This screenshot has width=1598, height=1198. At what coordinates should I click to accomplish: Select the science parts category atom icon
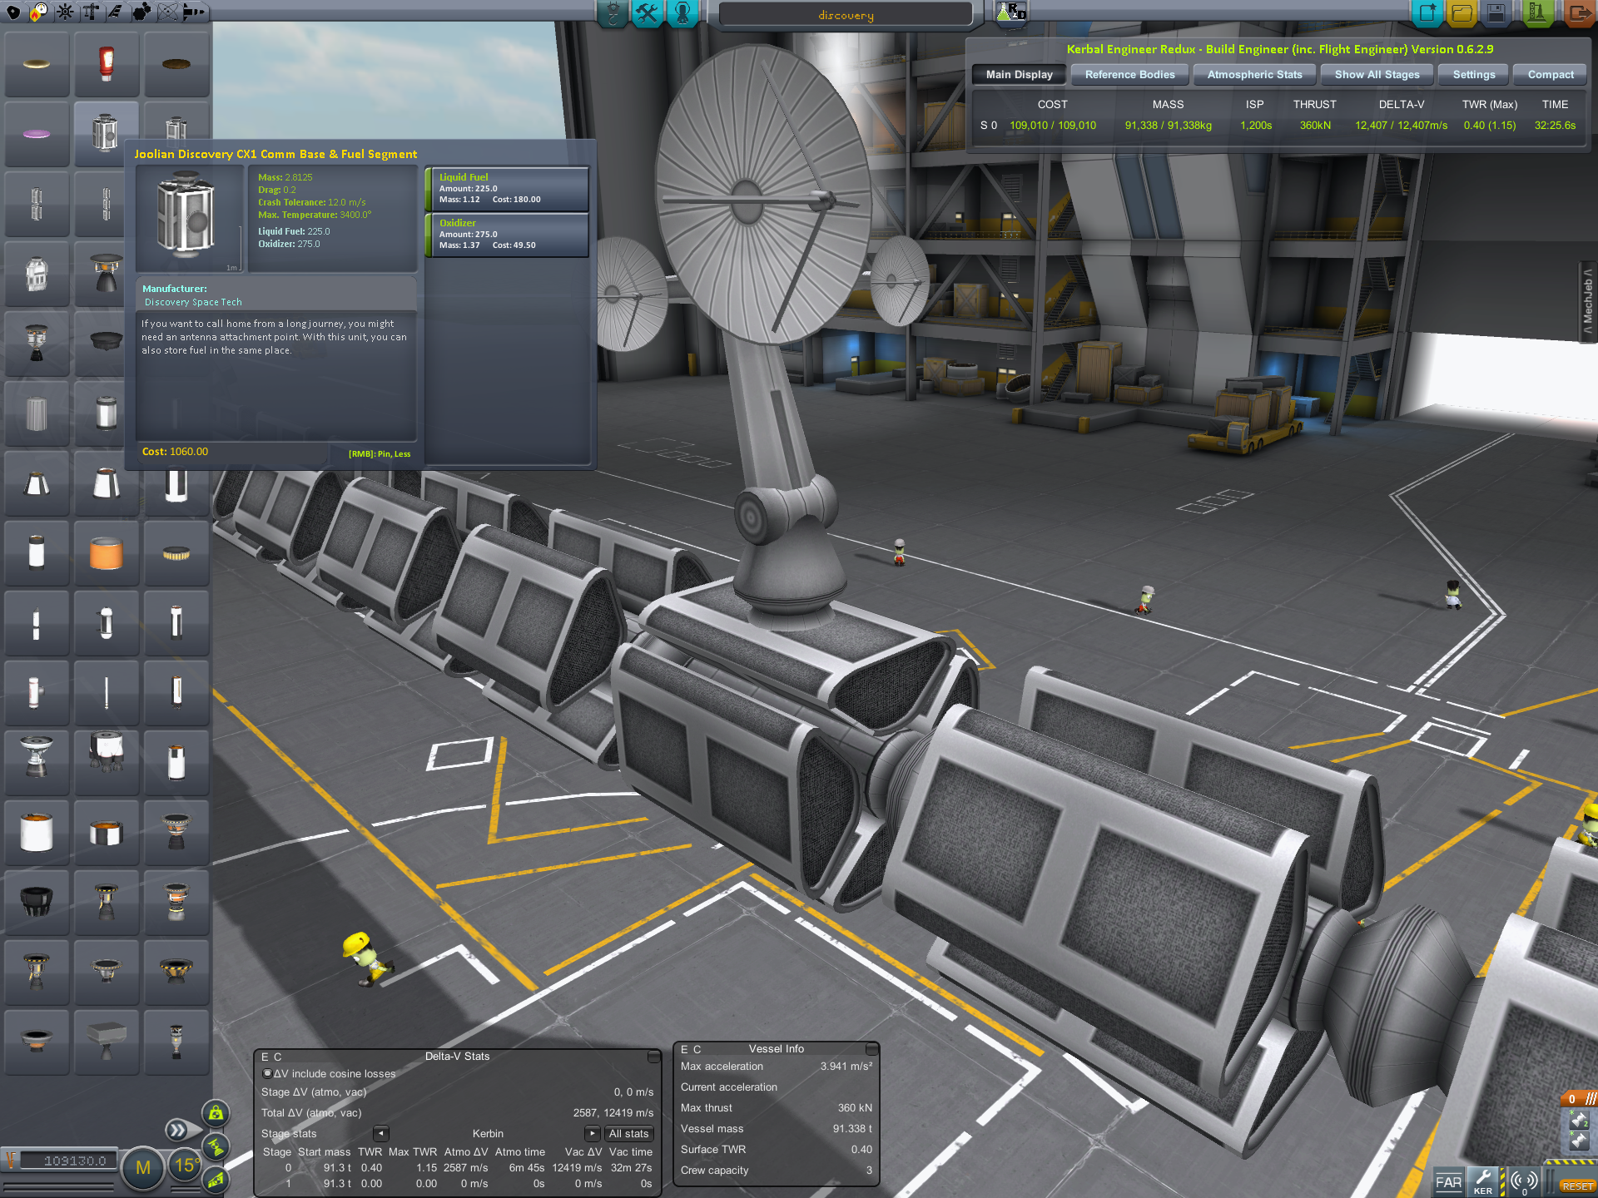[167, 12]
